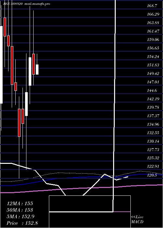Screen dimensions: 163x228
Task: Click the 125.32 price axis label
Action: click(x=153, y=158)
